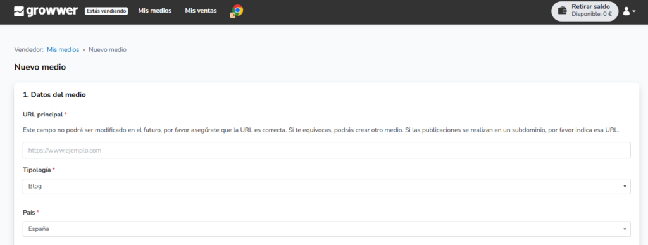The height and width of the screenshot is (245, 648).
Task: Click the arrow of the Tipología select
Action: pos(625,187)
